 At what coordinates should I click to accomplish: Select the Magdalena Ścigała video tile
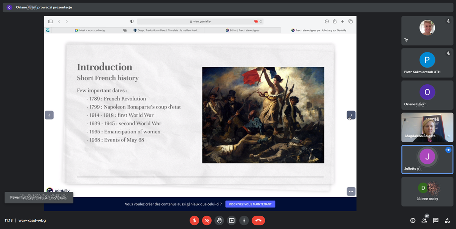[427, 127]
